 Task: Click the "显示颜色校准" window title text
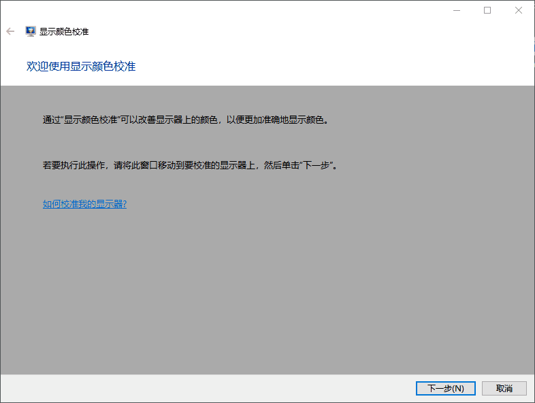(64, 31)
